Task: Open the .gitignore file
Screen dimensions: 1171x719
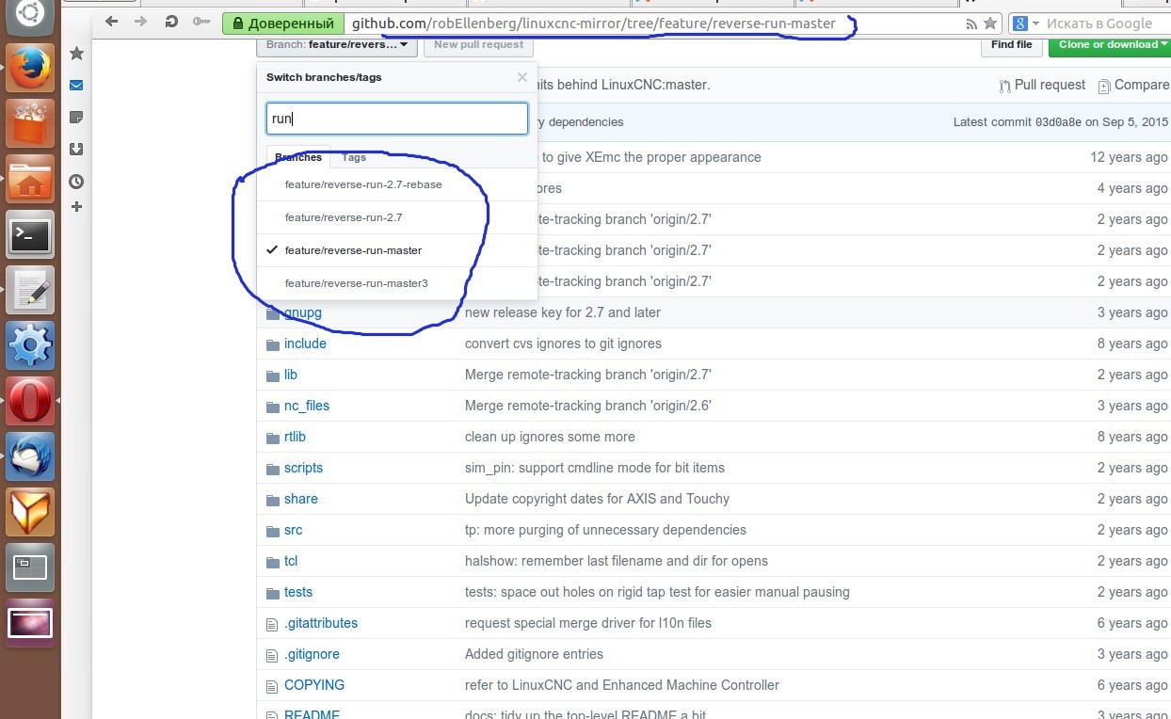Action: coord(312,654)
